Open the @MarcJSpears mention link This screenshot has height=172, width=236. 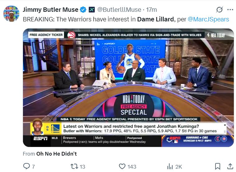tap(208, 19)
